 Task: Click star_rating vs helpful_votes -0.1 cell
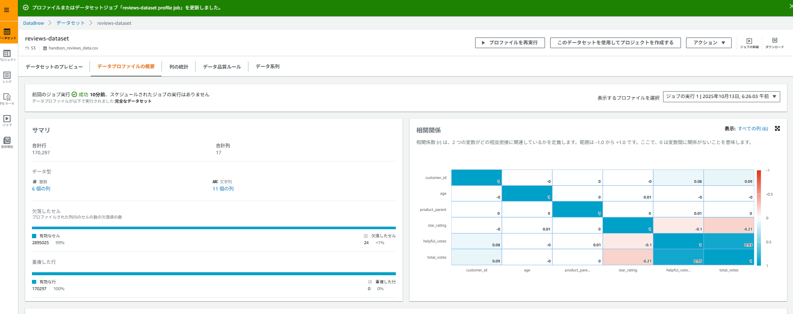click(x=678, y=225)
